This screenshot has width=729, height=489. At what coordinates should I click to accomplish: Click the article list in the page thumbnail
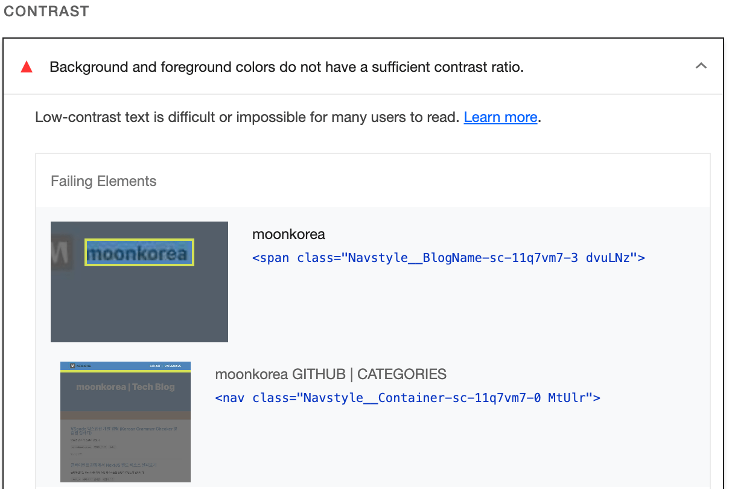point(126,447)
